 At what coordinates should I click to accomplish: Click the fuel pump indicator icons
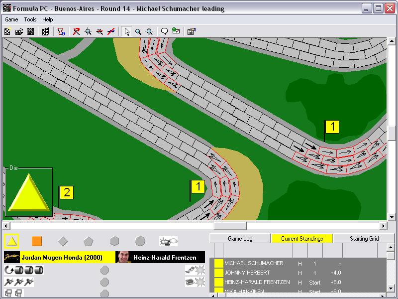[x=14, y=293]
